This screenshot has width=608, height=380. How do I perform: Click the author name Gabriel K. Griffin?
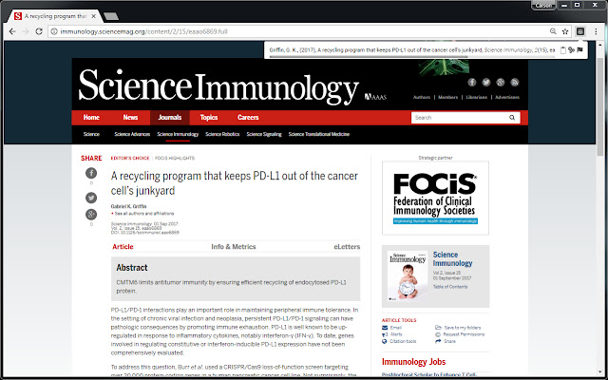[x=129, y=206]
